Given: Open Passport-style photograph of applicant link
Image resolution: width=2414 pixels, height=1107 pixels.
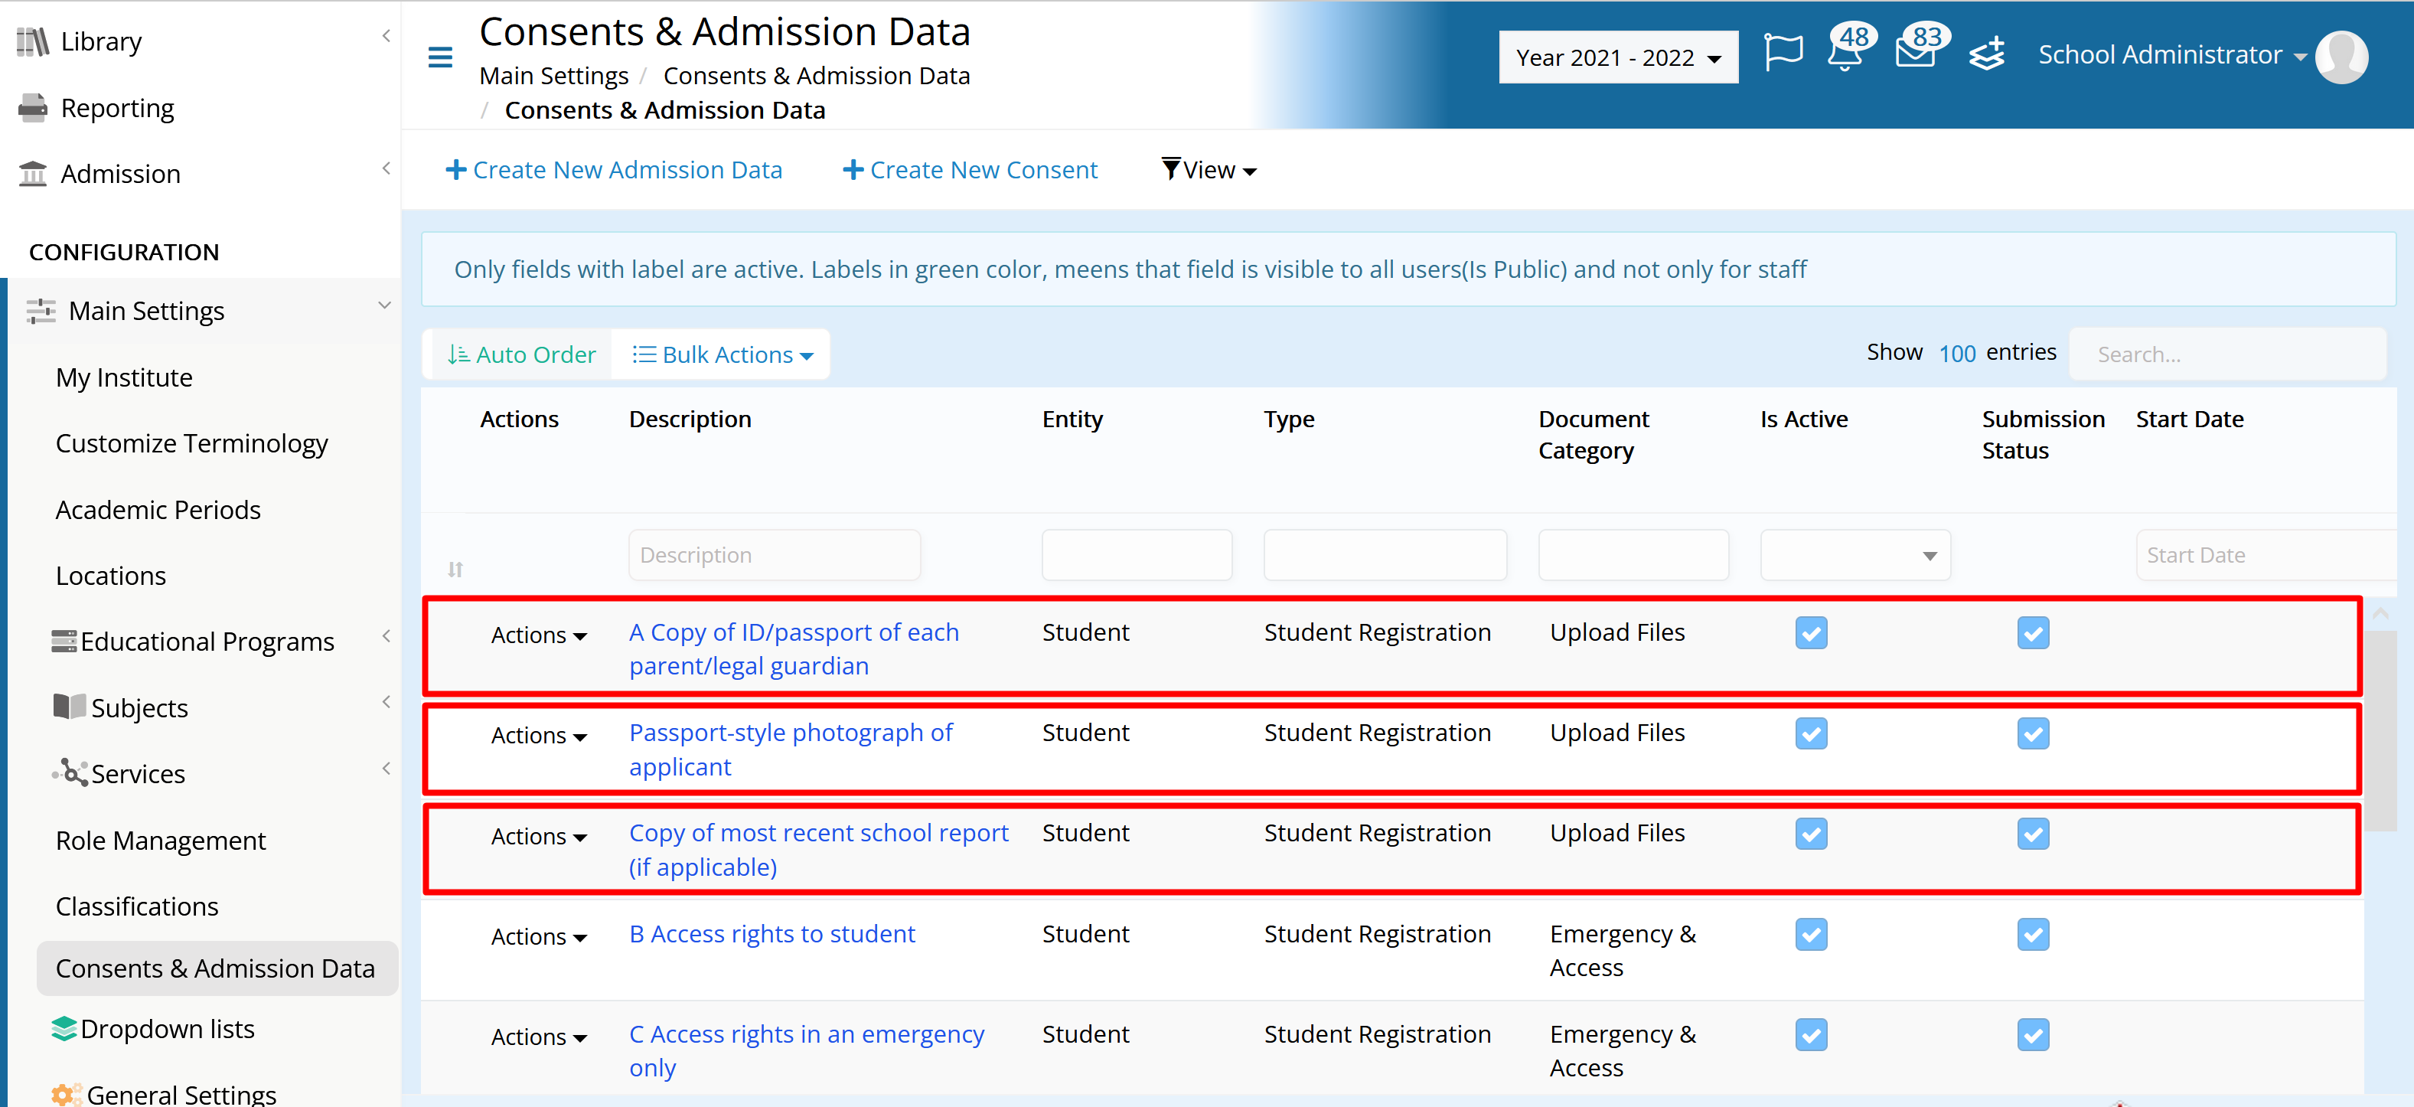Looking at the screenshot, I should point(790,749).
